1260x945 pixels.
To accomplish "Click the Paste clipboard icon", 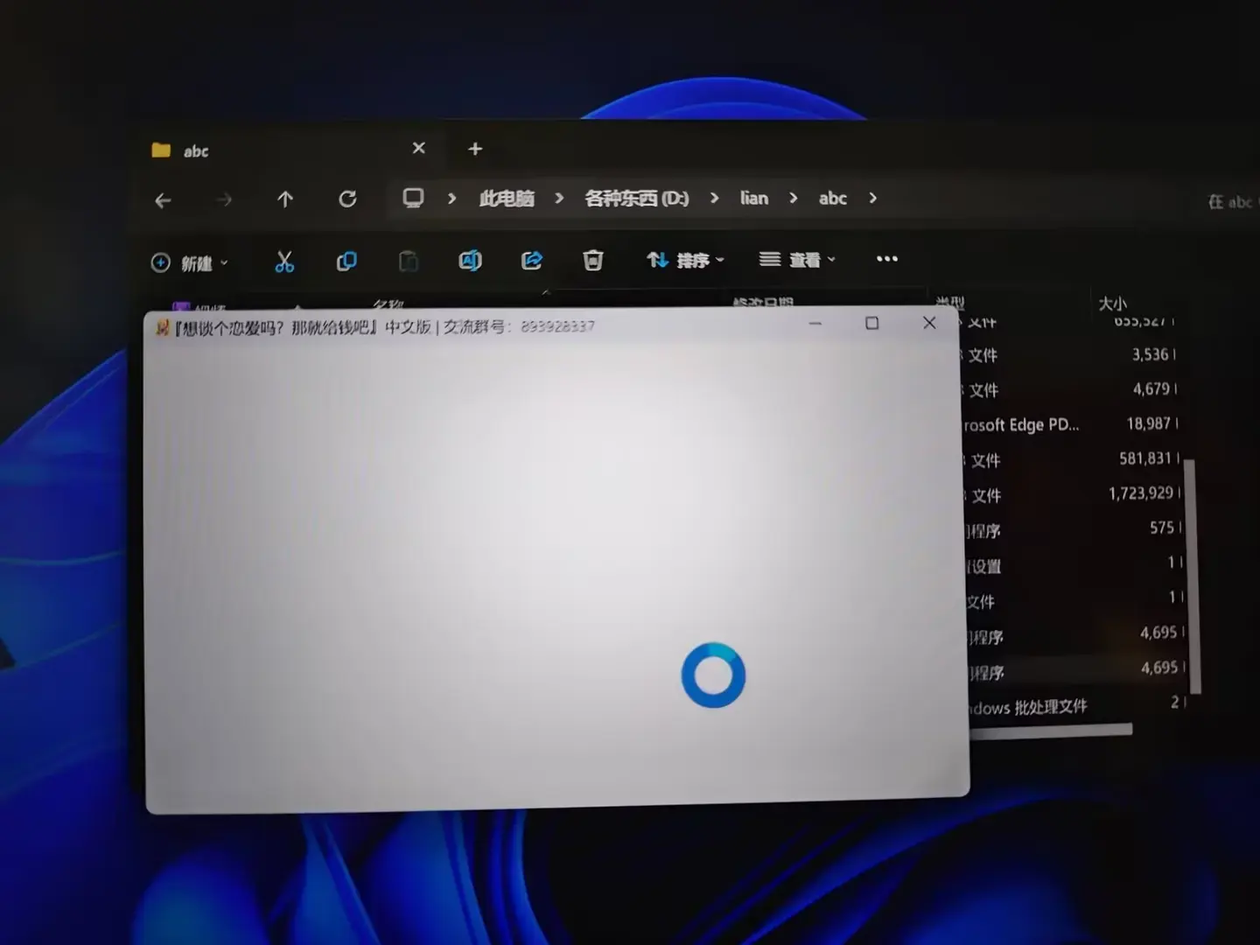I will coord(409,261).
